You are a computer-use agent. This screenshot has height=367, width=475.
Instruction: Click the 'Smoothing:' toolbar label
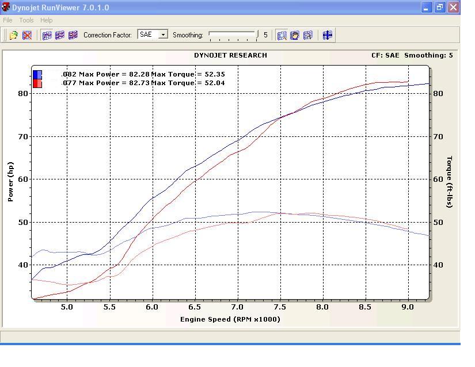click(188, 35)
